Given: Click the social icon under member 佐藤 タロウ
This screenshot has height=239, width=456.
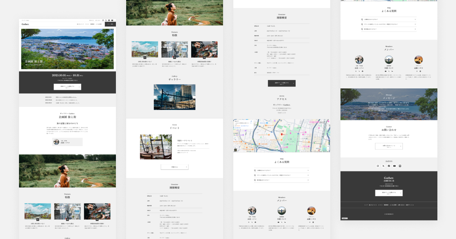Looking at the screenshot, I should [x=386, y=71].
